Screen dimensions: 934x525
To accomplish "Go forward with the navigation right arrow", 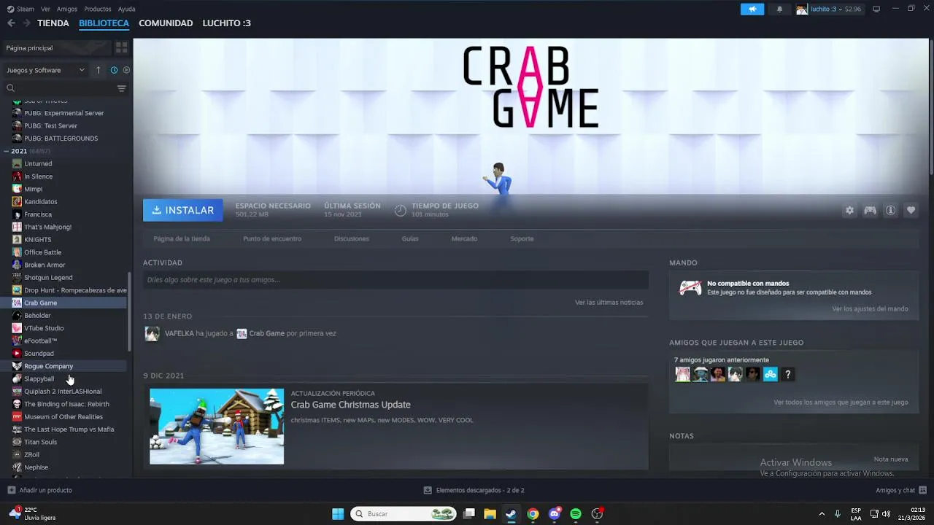I will click(26, 23).
